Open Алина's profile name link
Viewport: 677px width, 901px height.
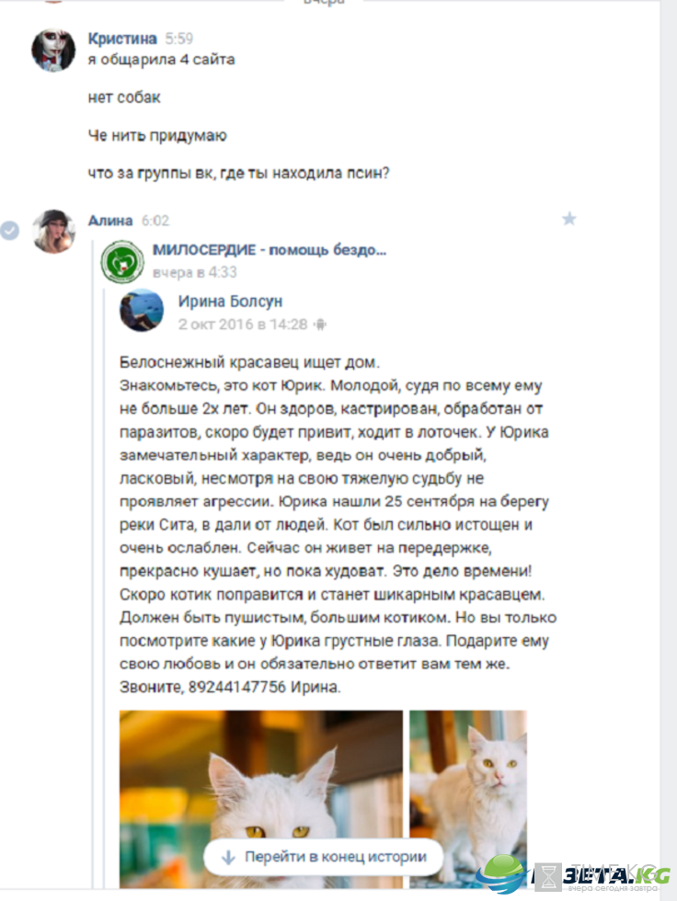(x=110, y=220)
